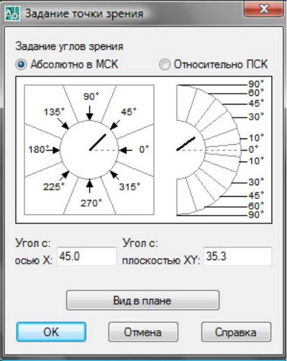The image size is (287, 361).
Task: Choose the upper 45° elevation on the arc
Action: tap(256, 103)
